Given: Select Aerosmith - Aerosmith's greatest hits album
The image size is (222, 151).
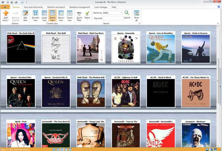Looking at the screenshot, I should click(x=161, y=134).
